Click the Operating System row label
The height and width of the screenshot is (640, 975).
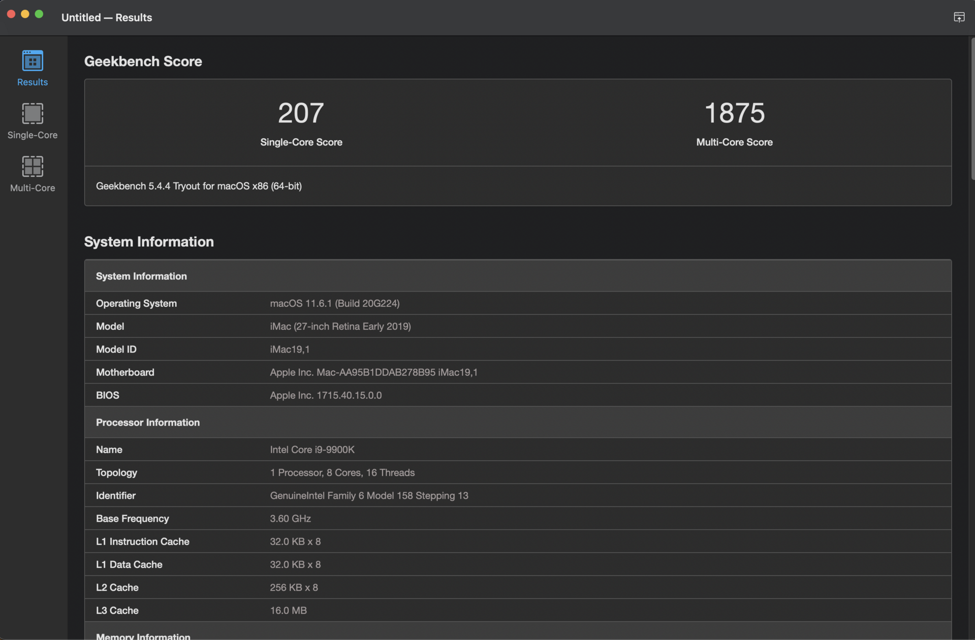pos(136,303)
